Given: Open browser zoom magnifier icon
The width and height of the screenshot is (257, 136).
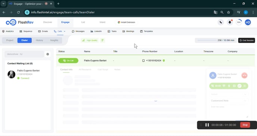Looking at the screenshot, I should (x=222, y=12).
